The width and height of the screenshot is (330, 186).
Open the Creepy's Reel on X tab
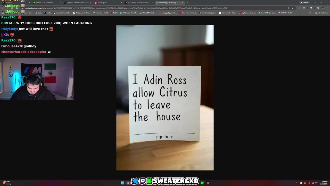(x=139, y=3)
